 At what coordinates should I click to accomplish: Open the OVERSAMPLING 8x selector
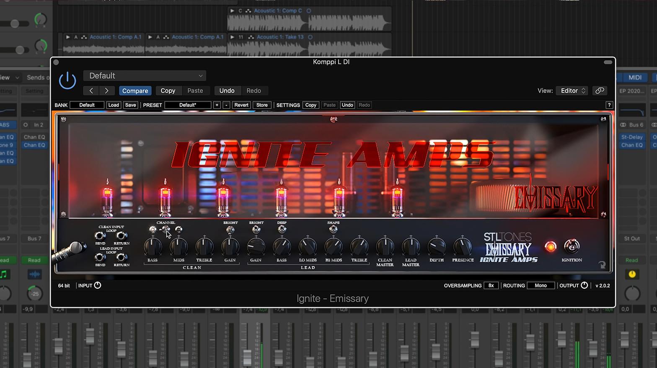click(x=491, y=285)
